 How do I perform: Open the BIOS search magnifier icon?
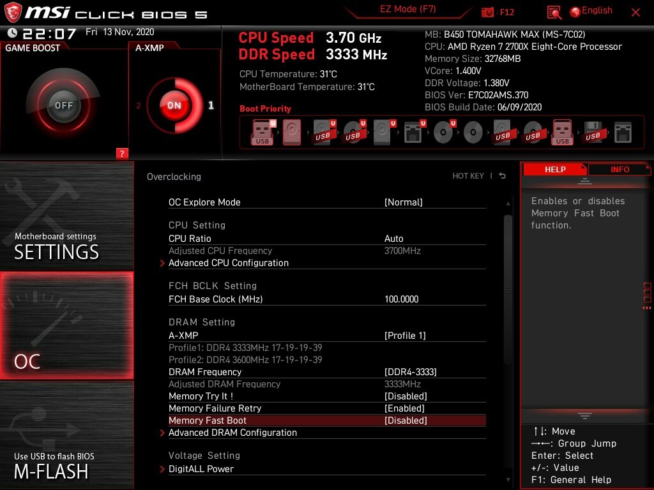pyautogui.click(x=554, y=13)
